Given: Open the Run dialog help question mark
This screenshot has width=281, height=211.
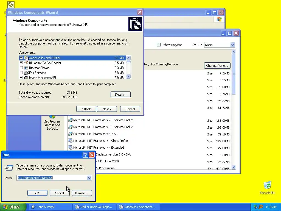Looking at the screenshot, I should click(x=85, y=155).
